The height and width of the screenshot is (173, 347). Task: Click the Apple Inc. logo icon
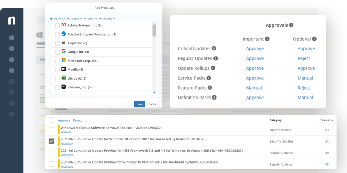click(64, 42)
